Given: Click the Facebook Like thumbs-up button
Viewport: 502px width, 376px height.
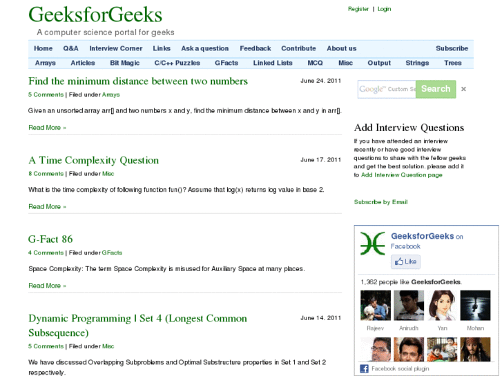Looking at the screenshot, I should point(405,261).
